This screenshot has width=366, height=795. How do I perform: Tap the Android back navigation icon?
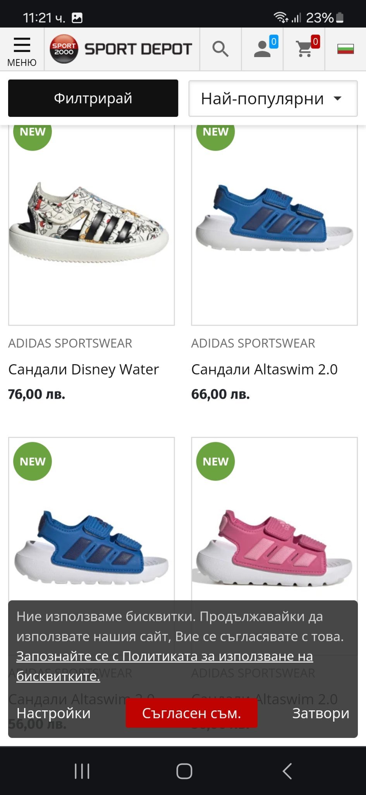click(x=287, y=771)
